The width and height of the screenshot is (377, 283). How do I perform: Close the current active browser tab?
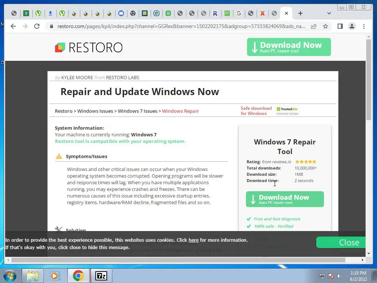[x=286, y=13]
